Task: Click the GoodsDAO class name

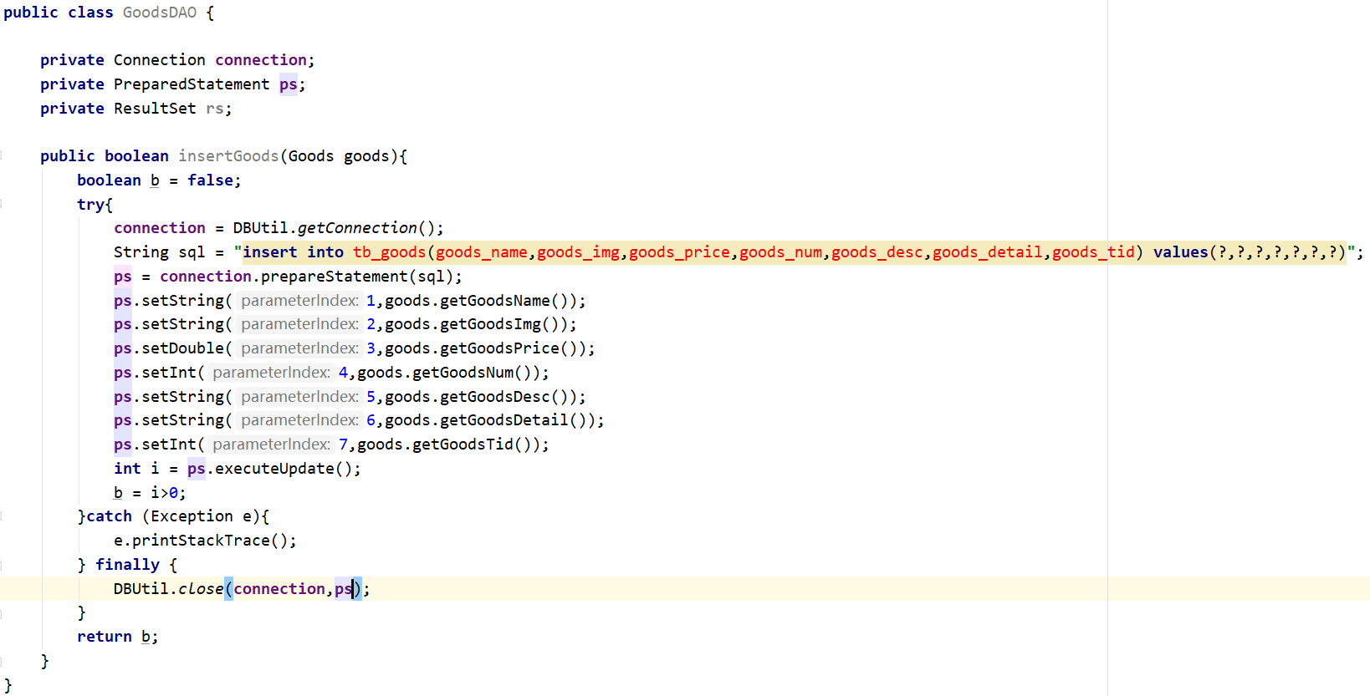Action: (x=159, y=13)
